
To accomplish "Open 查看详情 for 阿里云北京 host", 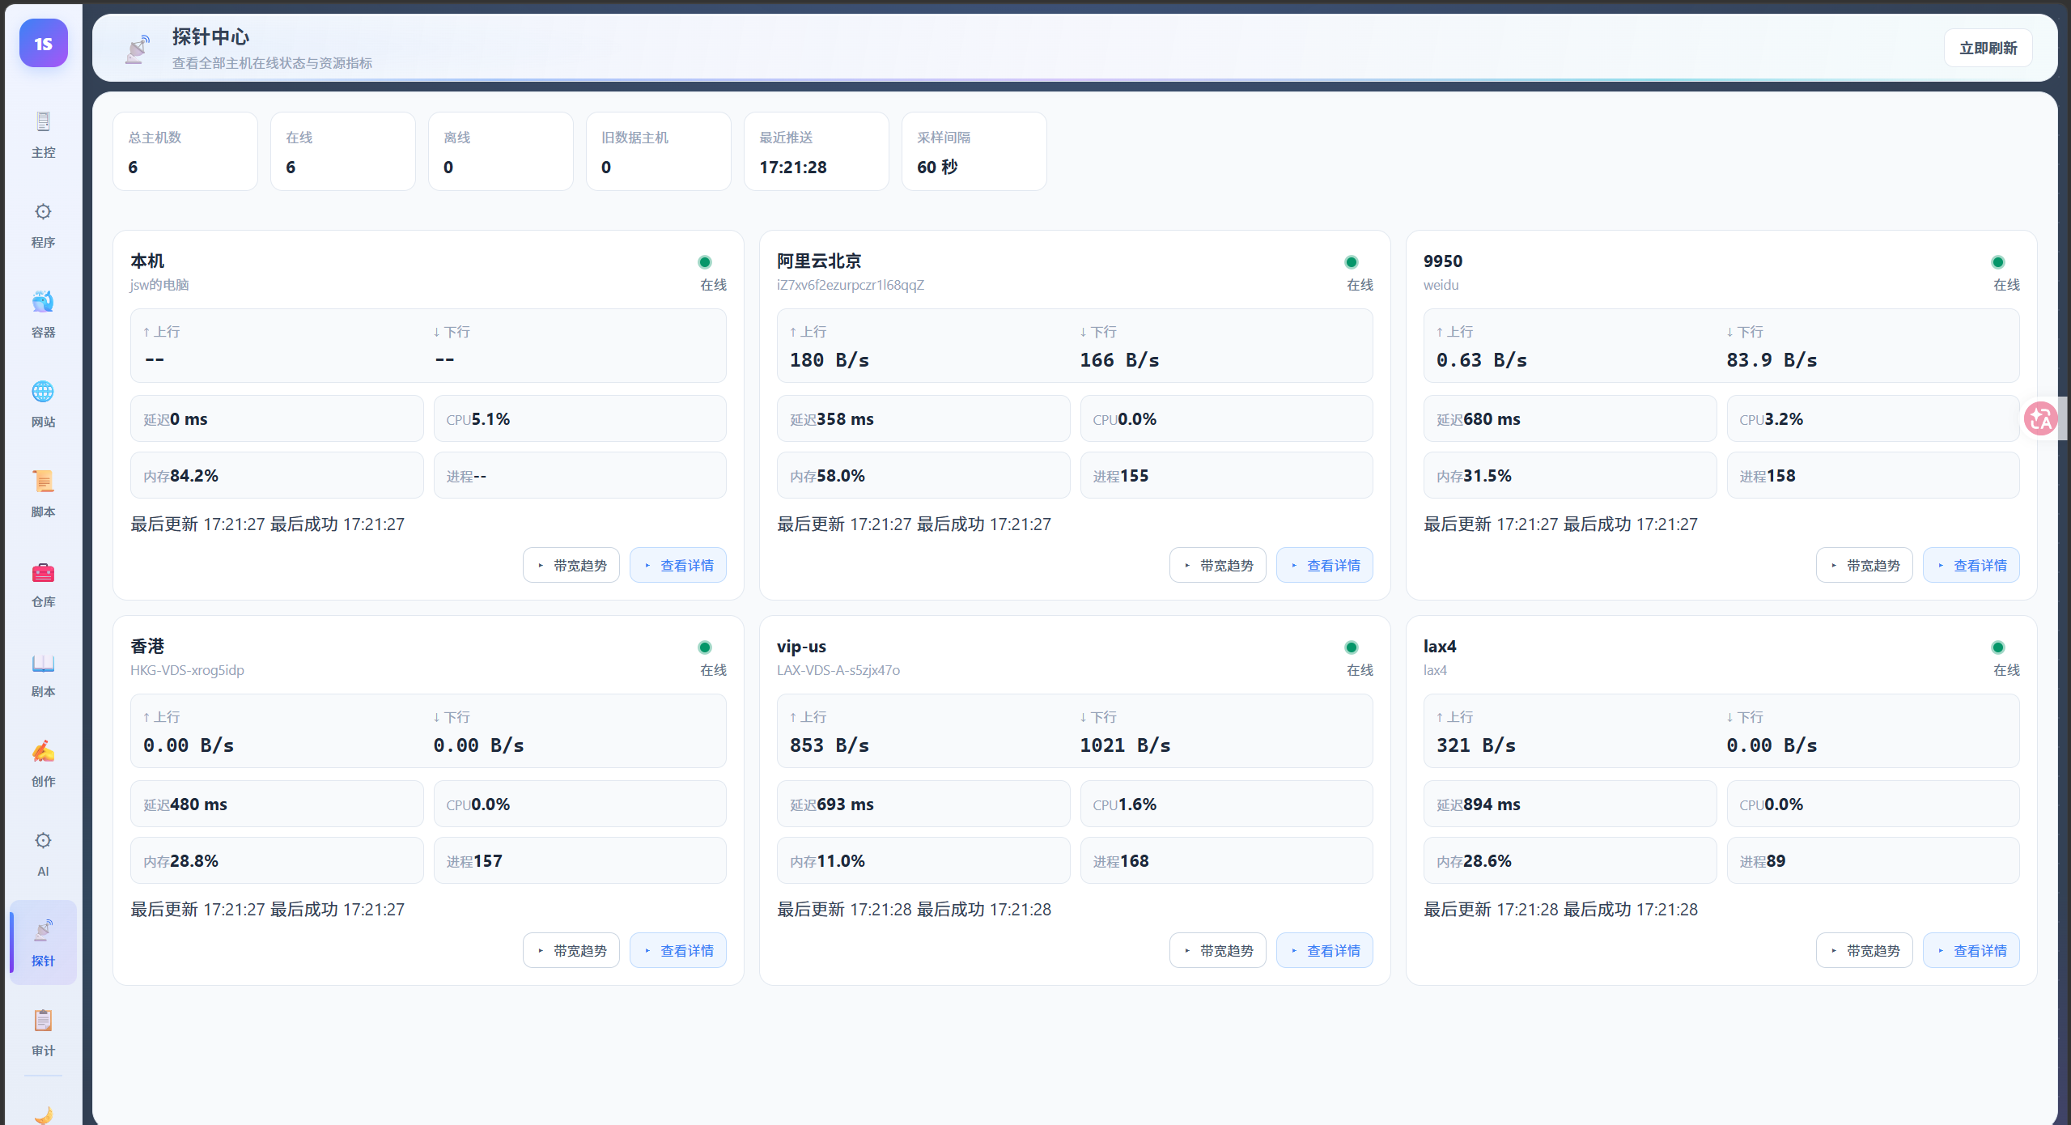I will click(x=1324, y=565).
